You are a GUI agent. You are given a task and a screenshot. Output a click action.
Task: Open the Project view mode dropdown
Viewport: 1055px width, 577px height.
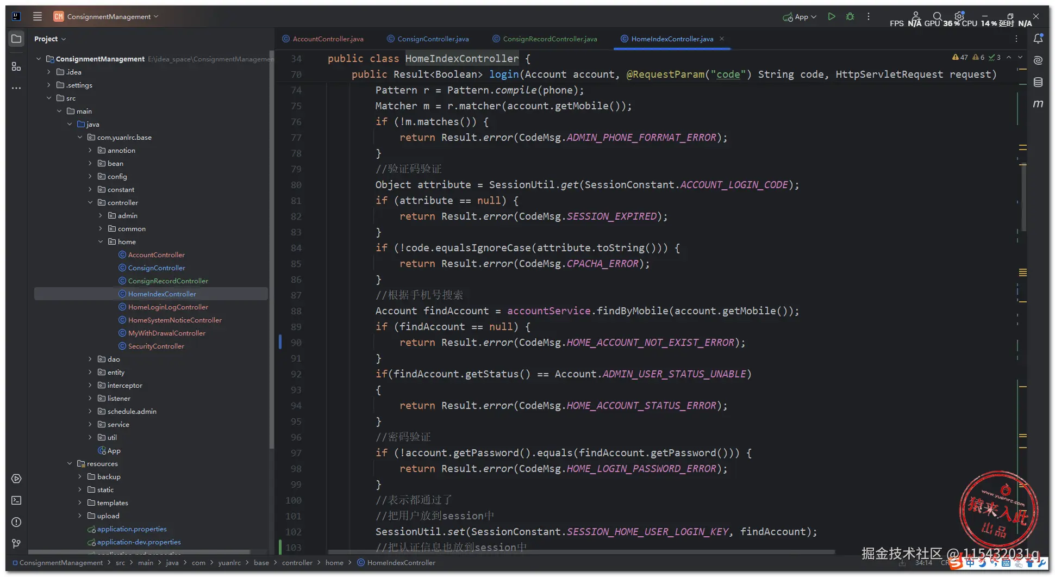[50, 39]
